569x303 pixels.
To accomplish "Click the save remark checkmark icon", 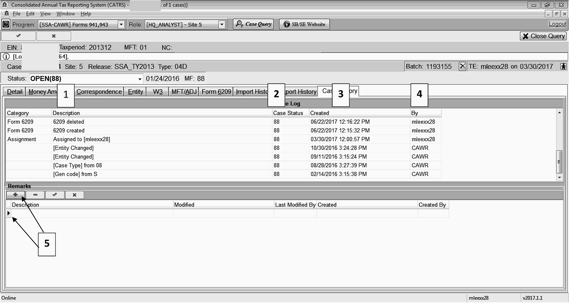I will [55, 195].
